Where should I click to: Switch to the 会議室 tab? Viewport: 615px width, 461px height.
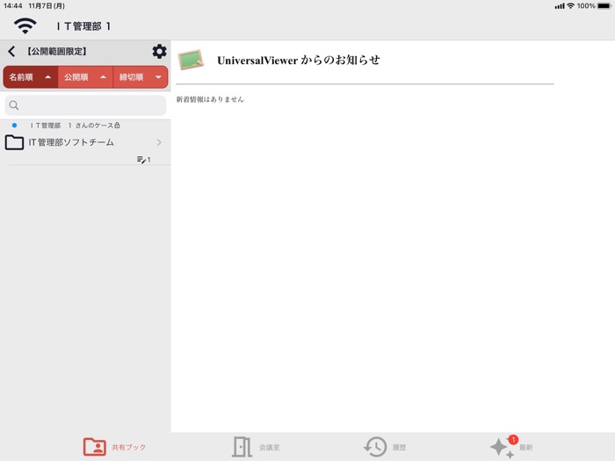click(256, 447)
